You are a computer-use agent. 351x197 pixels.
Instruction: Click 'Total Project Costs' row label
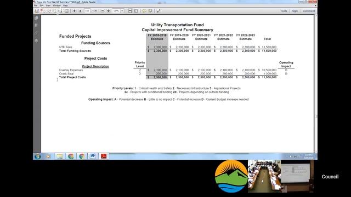point(72,77)
